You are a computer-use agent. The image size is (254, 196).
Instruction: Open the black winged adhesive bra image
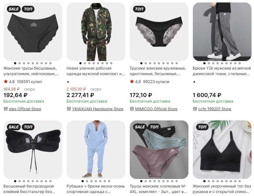pyautogui.click(x=33, y=150)
